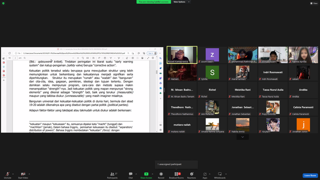Click the PDF read aloud icon
Image resolution: width=320 pixels, height=180 pixels.
click(99, 58)
